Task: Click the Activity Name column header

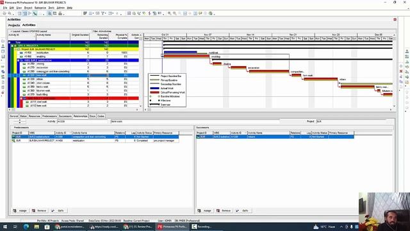Action: (53, 37)
